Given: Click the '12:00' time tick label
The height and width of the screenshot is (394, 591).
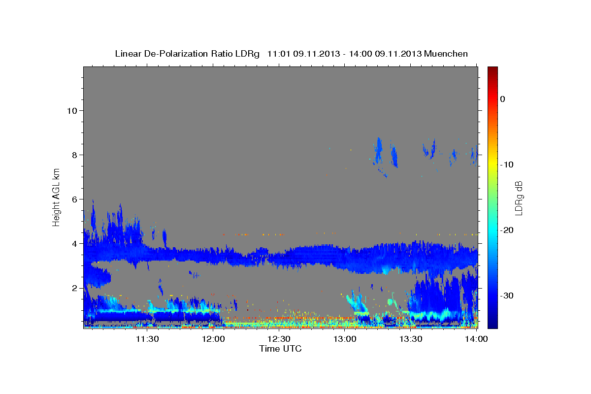Looking at the screenshot, I should (x=213, y=339).
